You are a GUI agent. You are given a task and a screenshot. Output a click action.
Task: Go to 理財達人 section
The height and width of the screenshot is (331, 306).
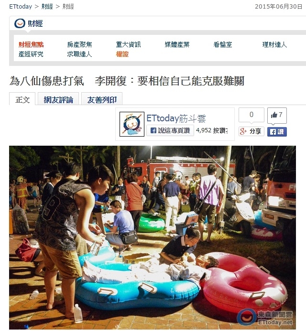274,44
